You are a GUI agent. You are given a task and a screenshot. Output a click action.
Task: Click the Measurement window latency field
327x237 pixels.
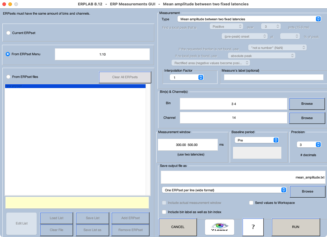tap(188, 145)
